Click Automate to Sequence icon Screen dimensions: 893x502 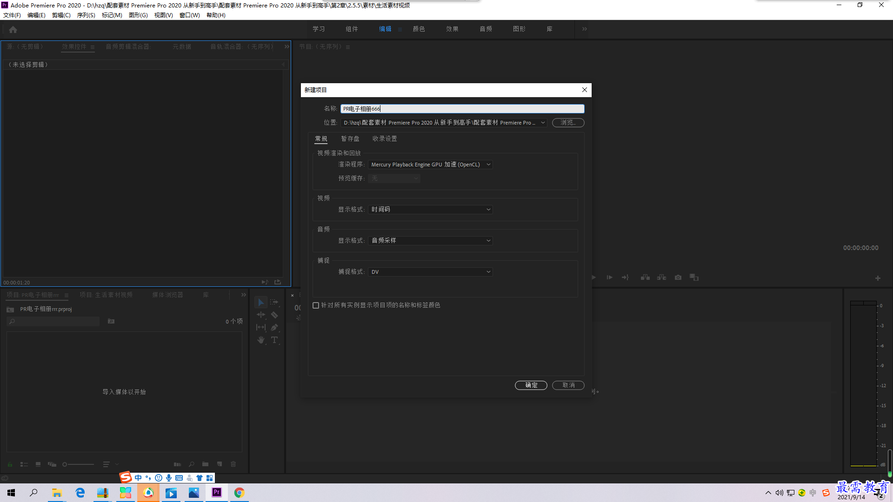click(177, 464)
